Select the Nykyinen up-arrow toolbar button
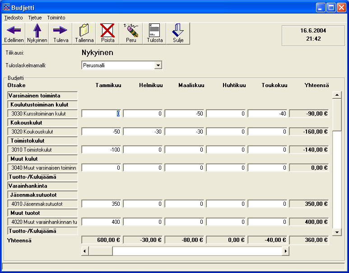The width and height of the screenshot is (349, 273). tap(37, 33)
